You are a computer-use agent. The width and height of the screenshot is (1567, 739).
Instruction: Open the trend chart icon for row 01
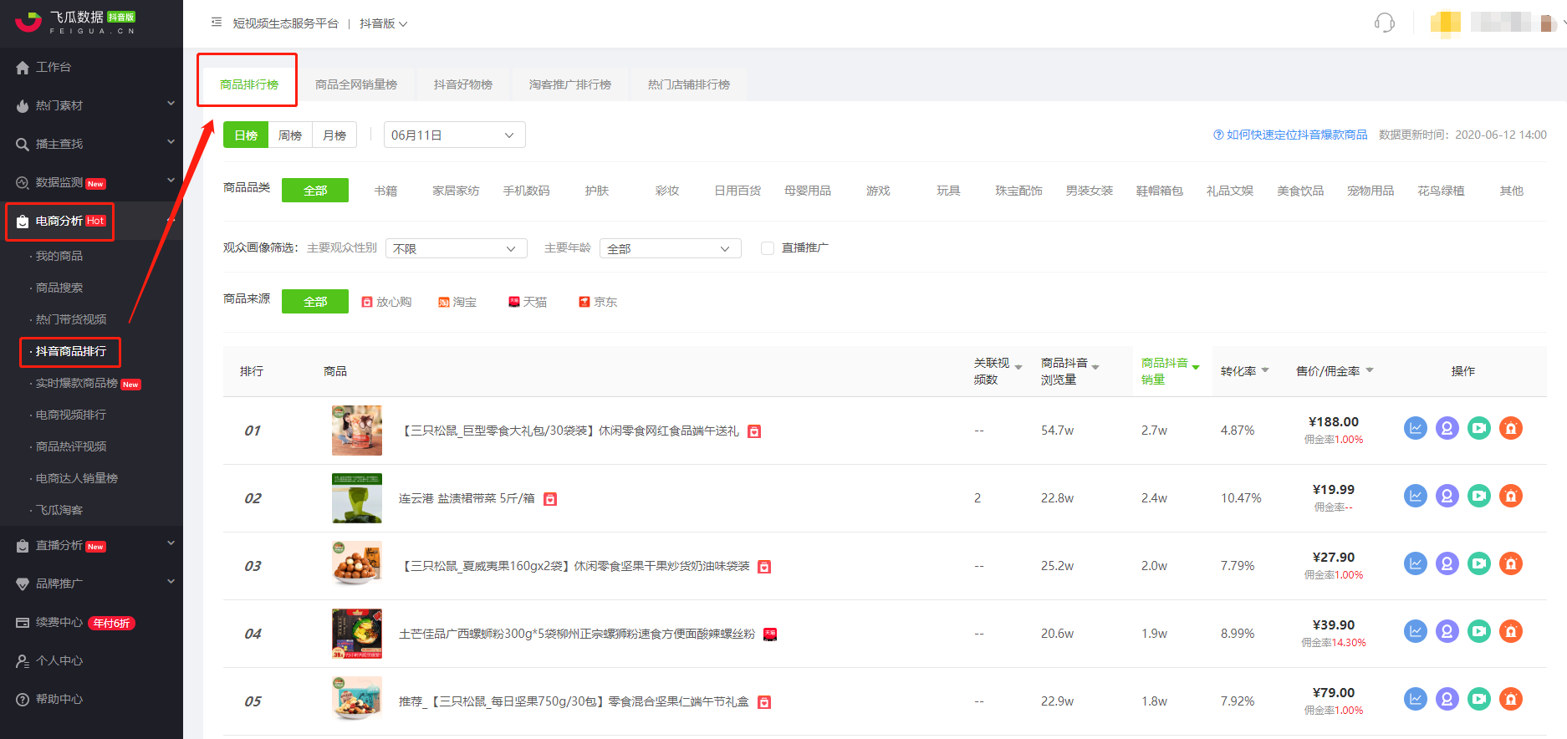pos(1416,429)
